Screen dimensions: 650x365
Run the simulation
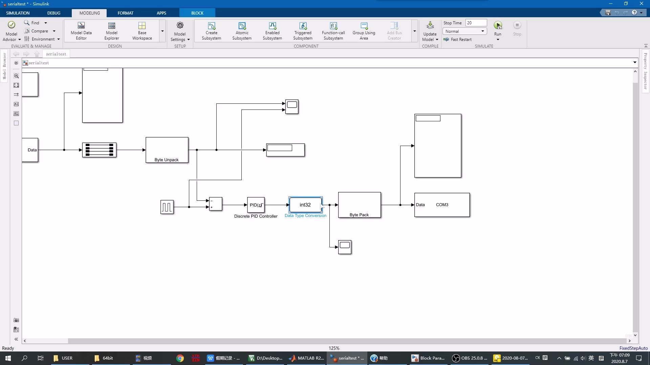point(497,29)
